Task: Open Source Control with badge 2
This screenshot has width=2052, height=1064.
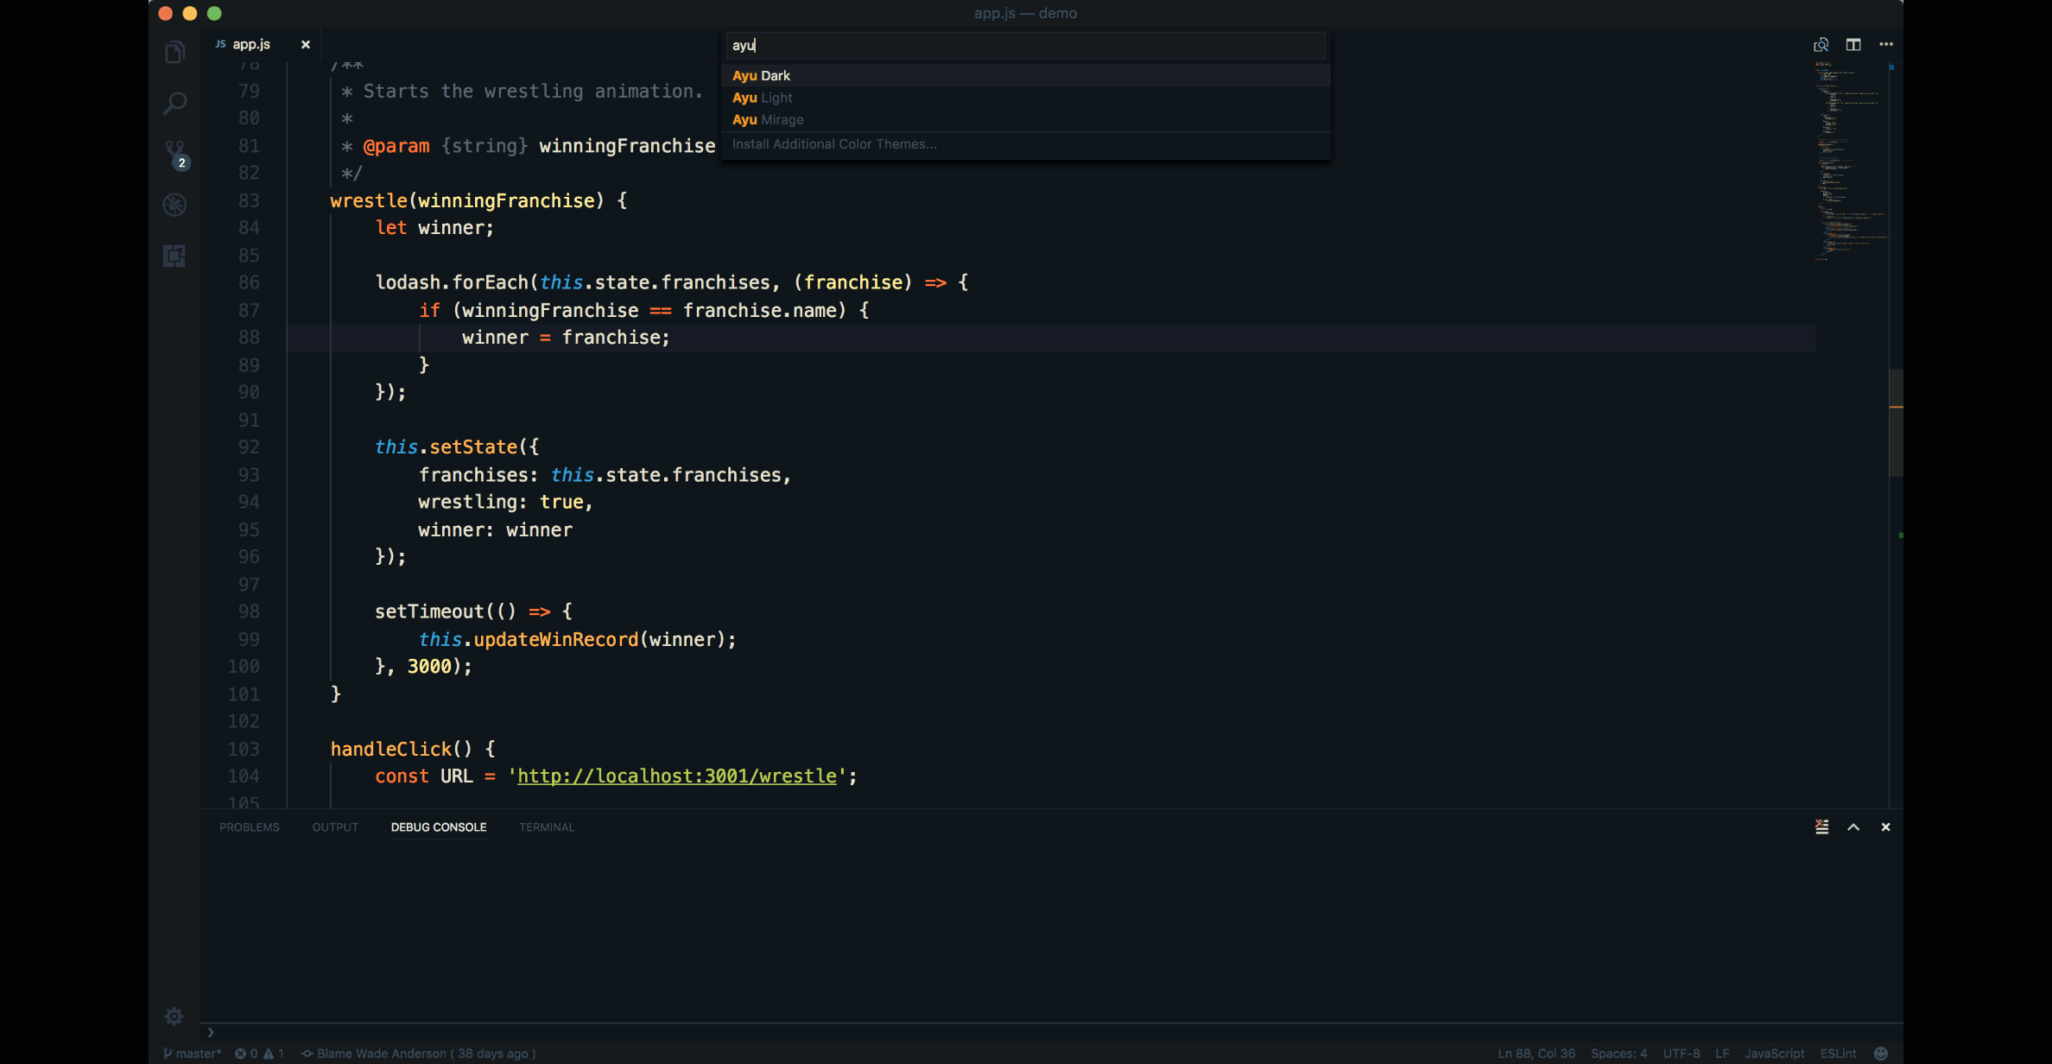Action: (174, 154)
